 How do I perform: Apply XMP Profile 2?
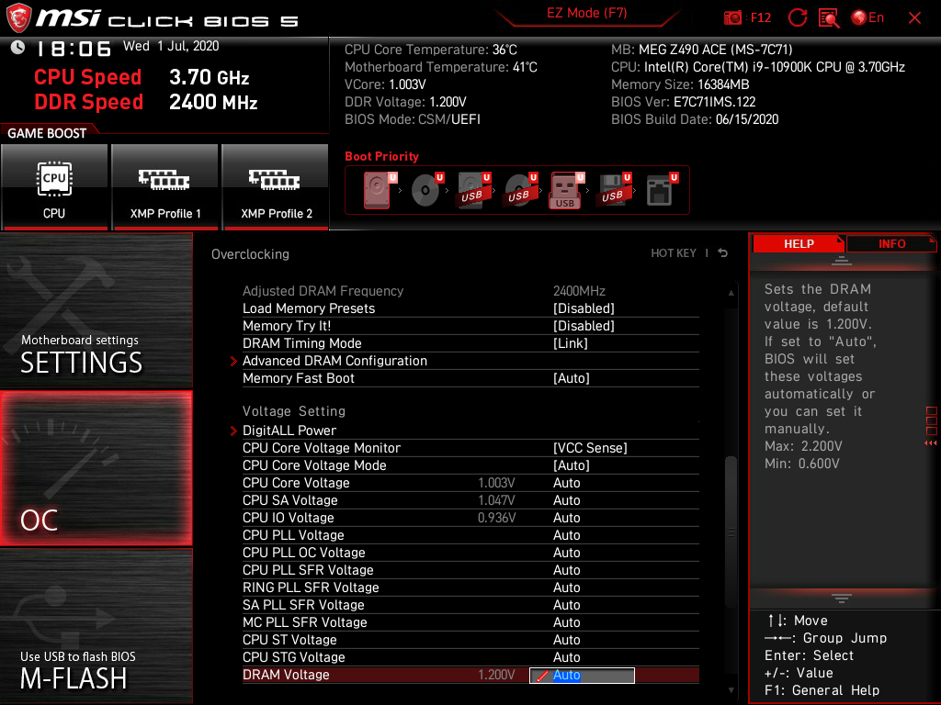(275, 186)
